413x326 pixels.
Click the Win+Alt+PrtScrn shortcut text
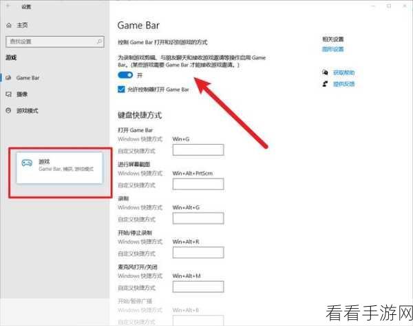pyautogui.click(x=193, y=173)
